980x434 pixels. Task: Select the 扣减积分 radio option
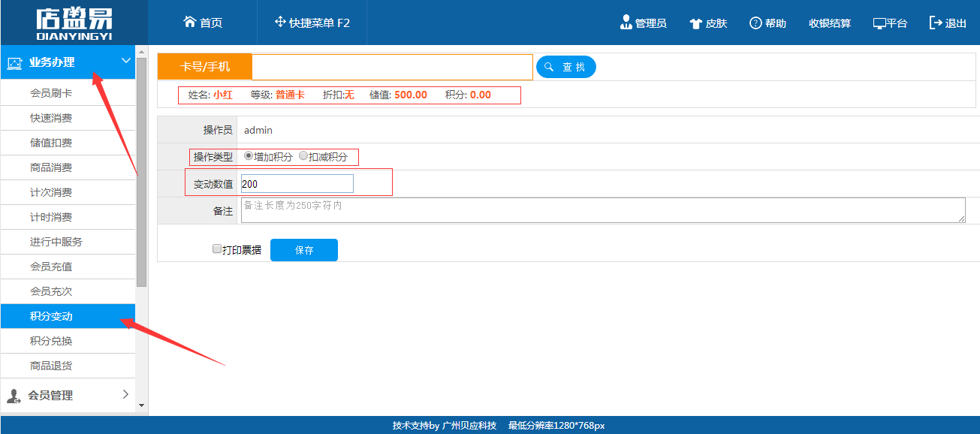click(303, 156)
